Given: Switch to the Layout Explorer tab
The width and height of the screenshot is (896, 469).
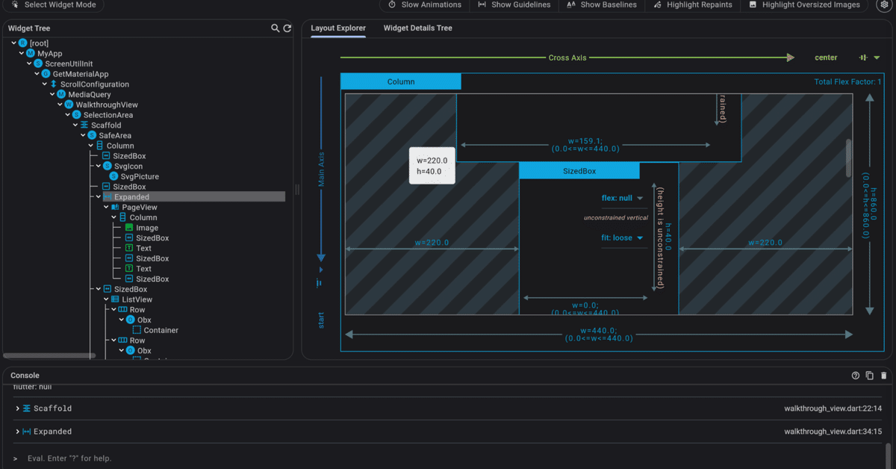Looking at the screenshot, I should [x=337, y=28].
